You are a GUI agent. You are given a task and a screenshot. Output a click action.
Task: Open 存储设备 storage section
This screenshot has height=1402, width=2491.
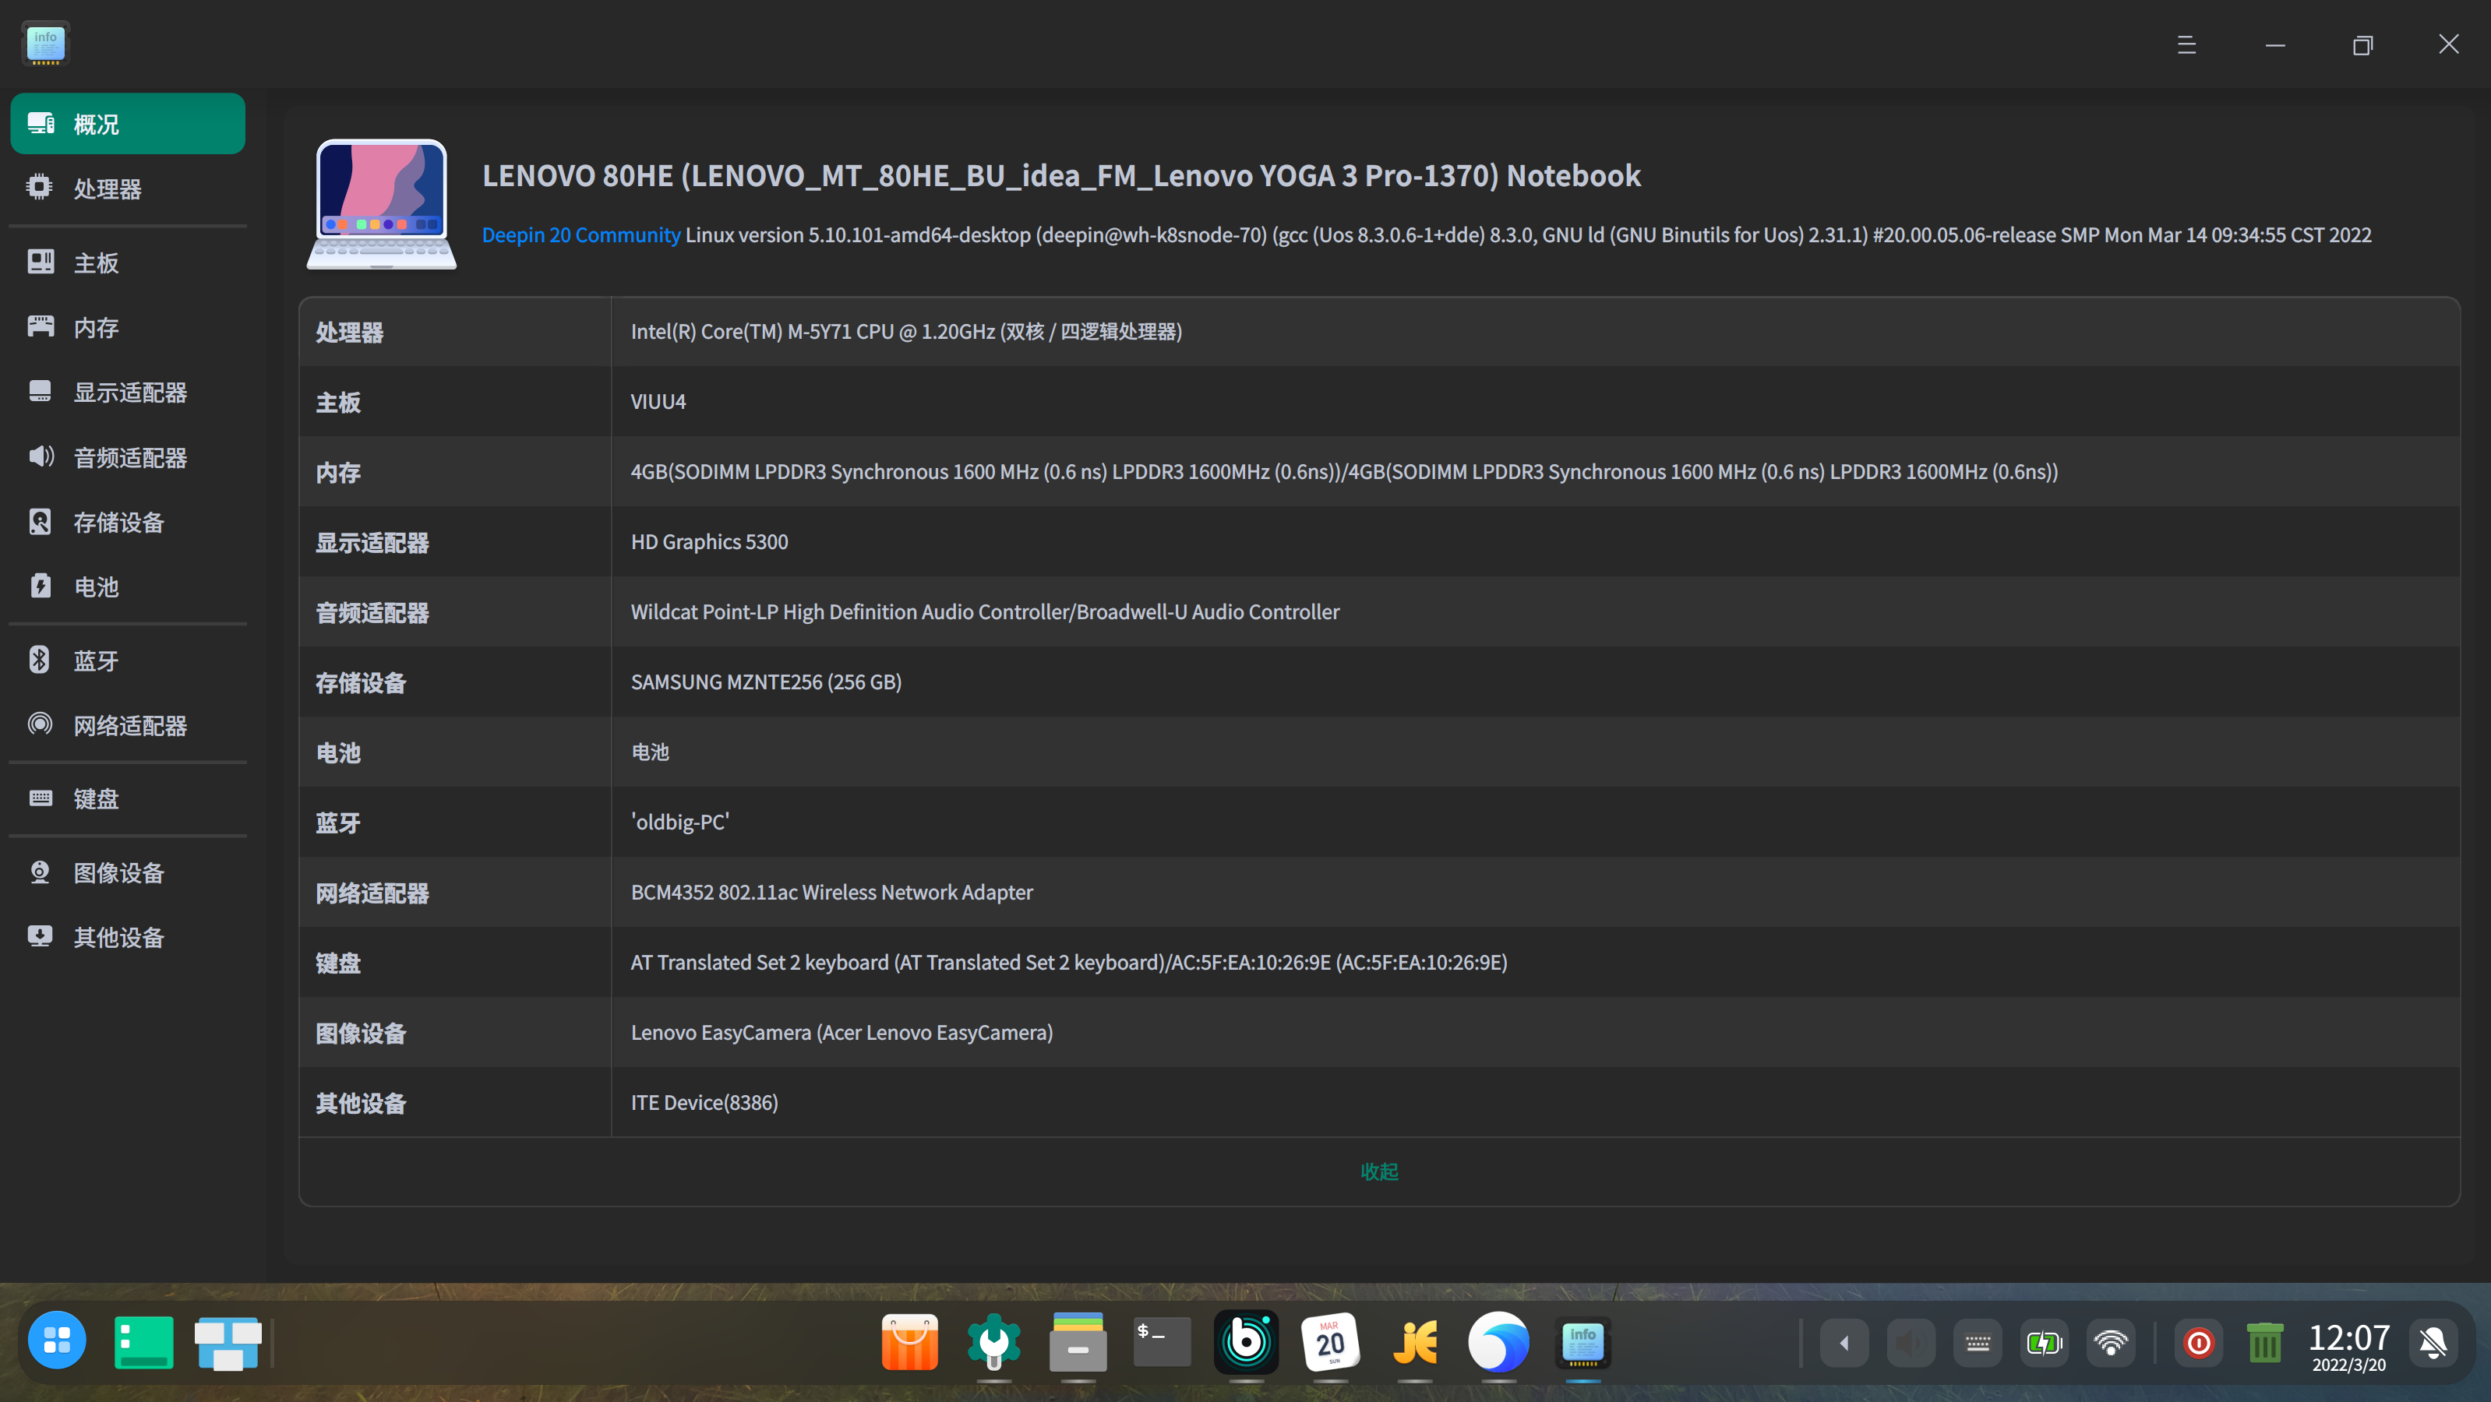click(118, 522)
